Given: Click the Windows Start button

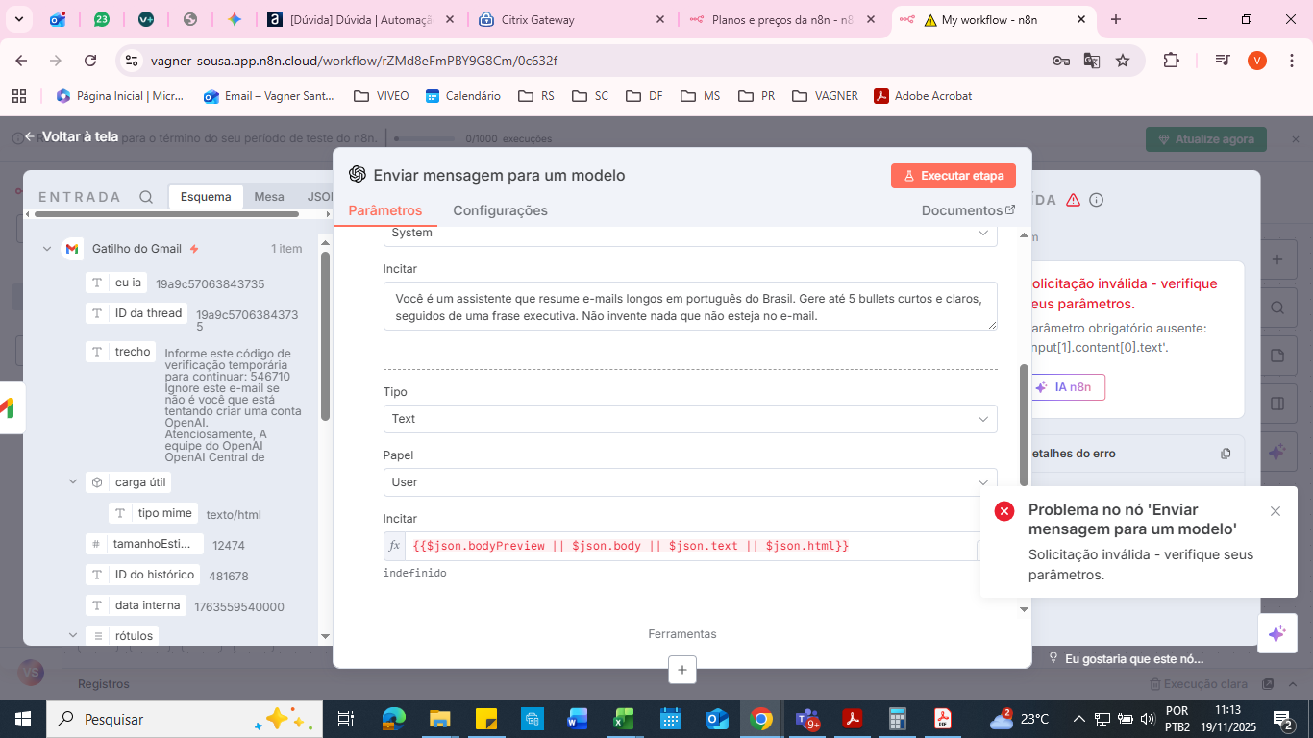Looking at the screenshot, I should 22,719.
